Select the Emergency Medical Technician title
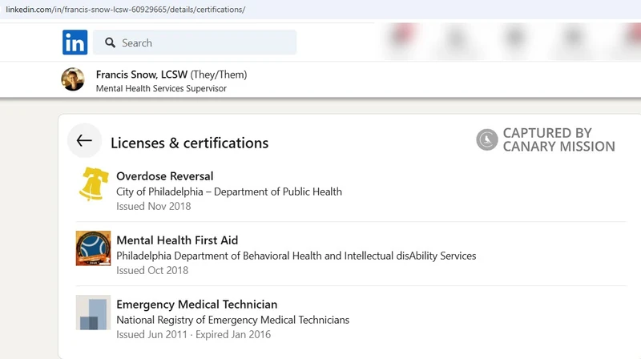Screen dimensions: 641x359 pyautogui.click(x=196, y=305)
